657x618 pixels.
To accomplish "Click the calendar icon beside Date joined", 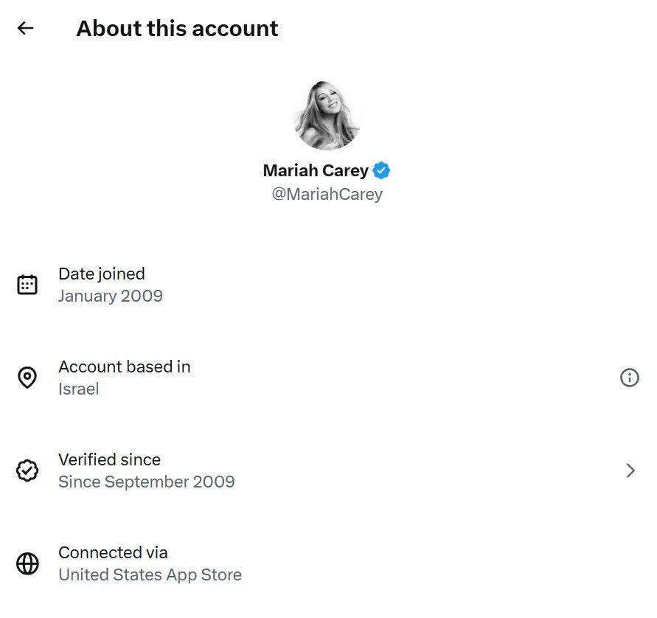I will click(27, 285).
